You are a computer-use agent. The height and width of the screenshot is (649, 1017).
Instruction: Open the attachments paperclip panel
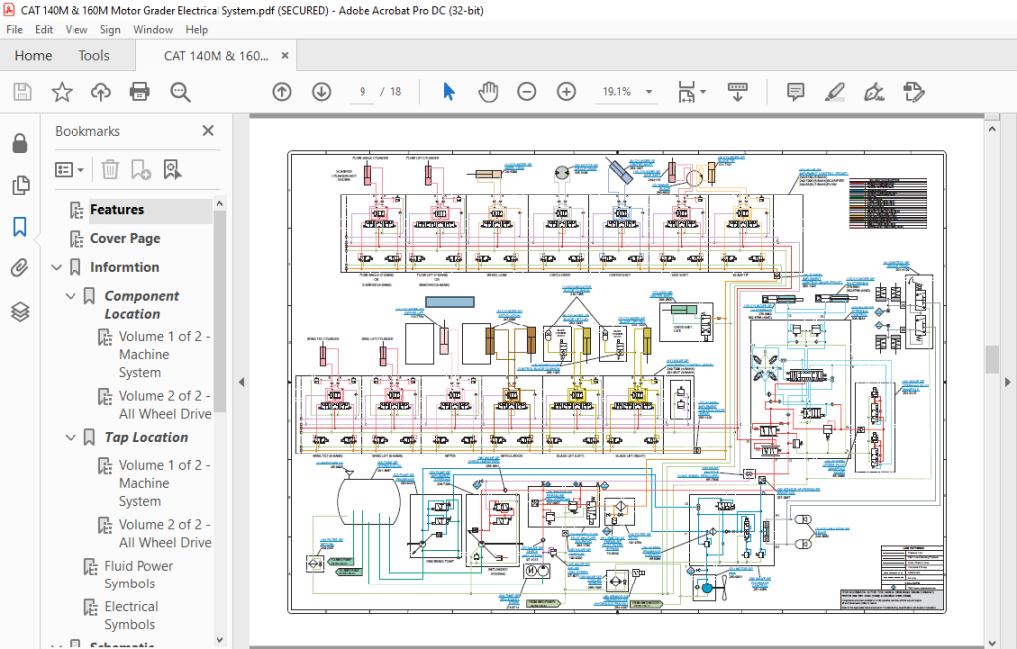coord(20,268)
